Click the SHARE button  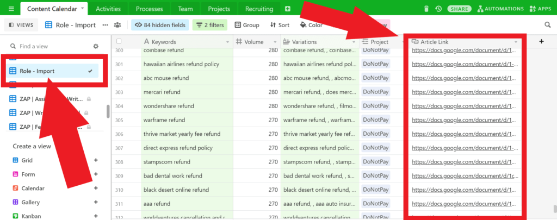(x=459, y=9)
